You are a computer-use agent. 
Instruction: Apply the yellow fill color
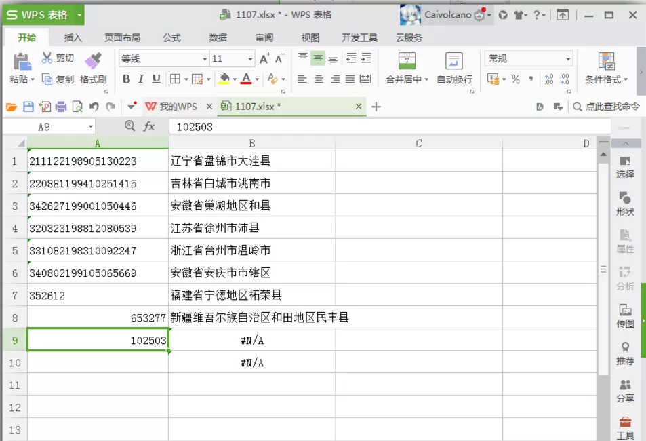(224, 79)
